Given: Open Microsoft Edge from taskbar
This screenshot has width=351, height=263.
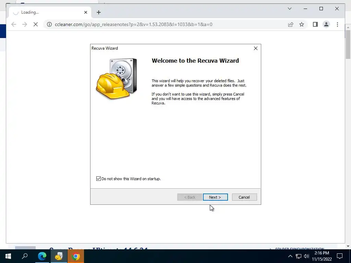Looking at the screenshot, I should click(x=42, y=256).
